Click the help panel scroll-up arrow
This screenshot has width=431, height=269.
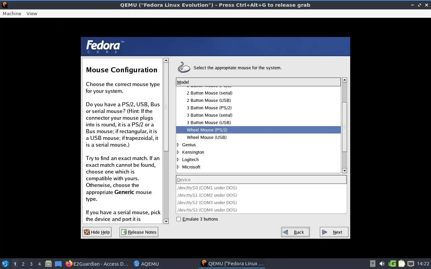[166, 61]
